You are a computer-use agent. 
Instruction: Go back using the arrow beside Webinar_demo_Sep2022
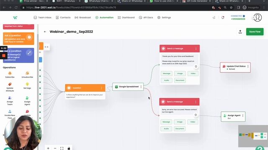tap(45, 32)
